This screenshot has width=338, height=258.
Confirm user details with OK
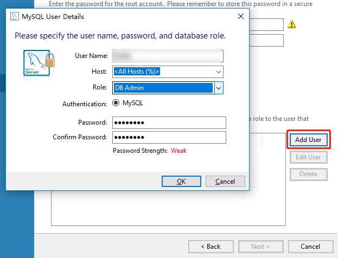pos(181,182)
